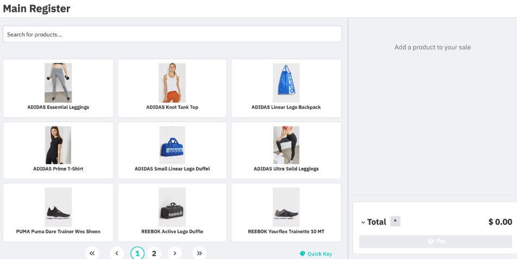The image size is (517, 259).
Task: Switch to page 2 of products
Action: [154, 253]
